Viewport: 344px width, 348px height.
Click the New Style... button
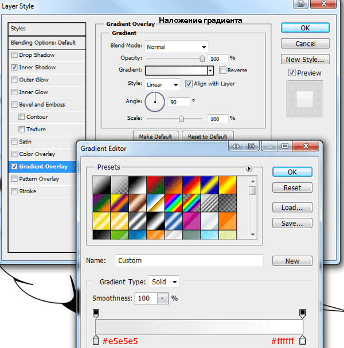pos(305,59)
